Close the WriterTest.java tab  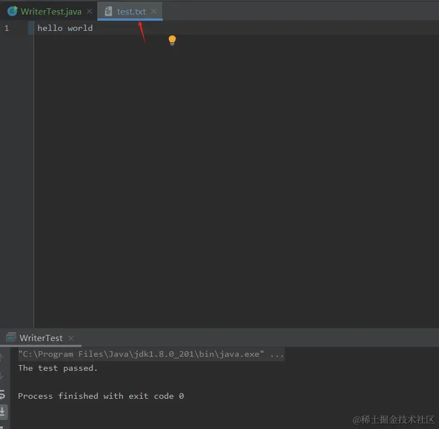click(x=89, y=11)
